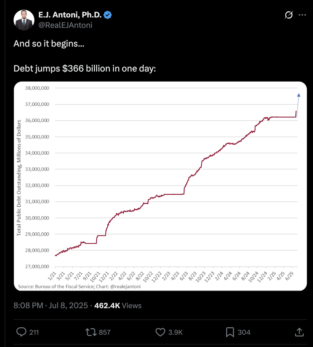Click the blue verified badge

click(108, 15)
